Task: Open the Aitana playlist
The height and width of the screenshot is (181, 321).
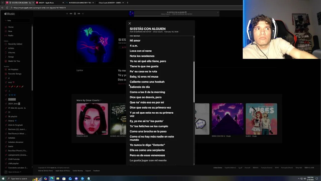Action: click(x=12, y=121)
